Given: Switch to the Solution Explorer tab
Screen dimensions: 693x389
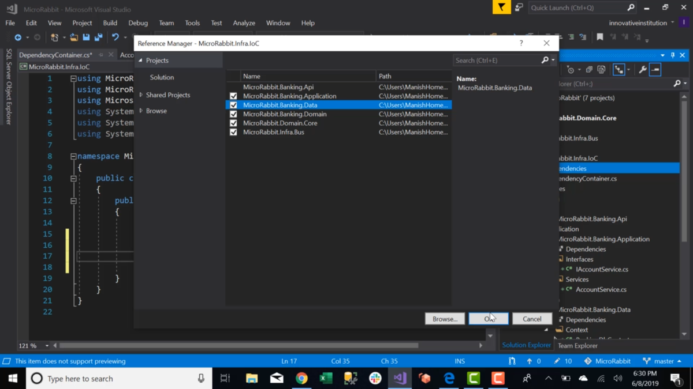Looking at the screenshot, I should [x=526, y=345].
